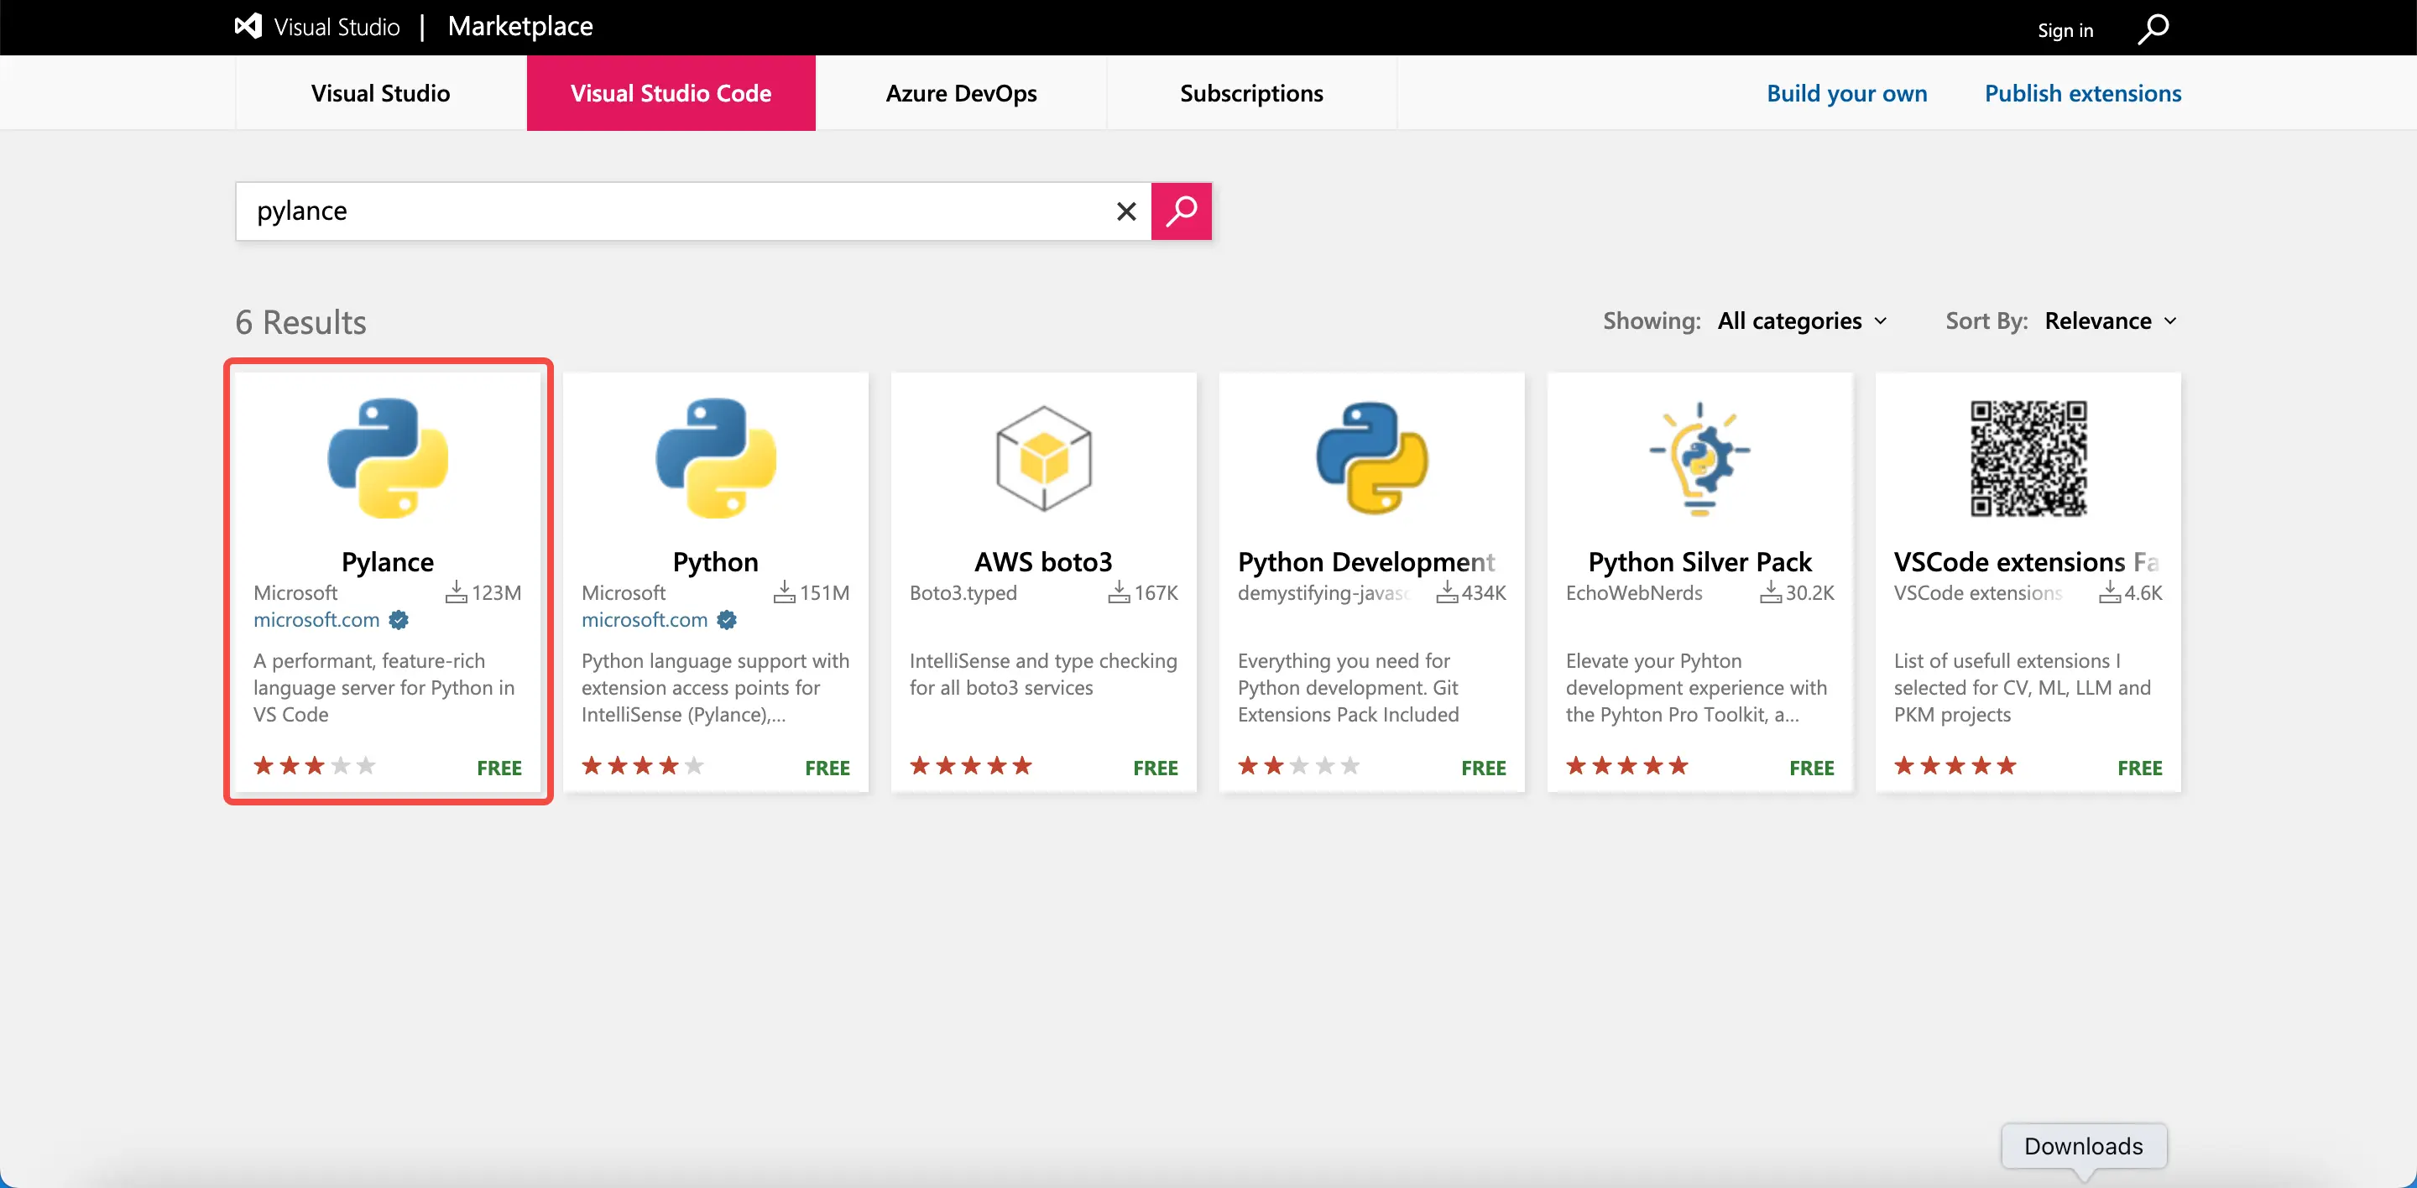Viewport: 2417px width, 1188px height.
Task: Switch to the Azure DevOps tab
Action: [x=961, y=94]
